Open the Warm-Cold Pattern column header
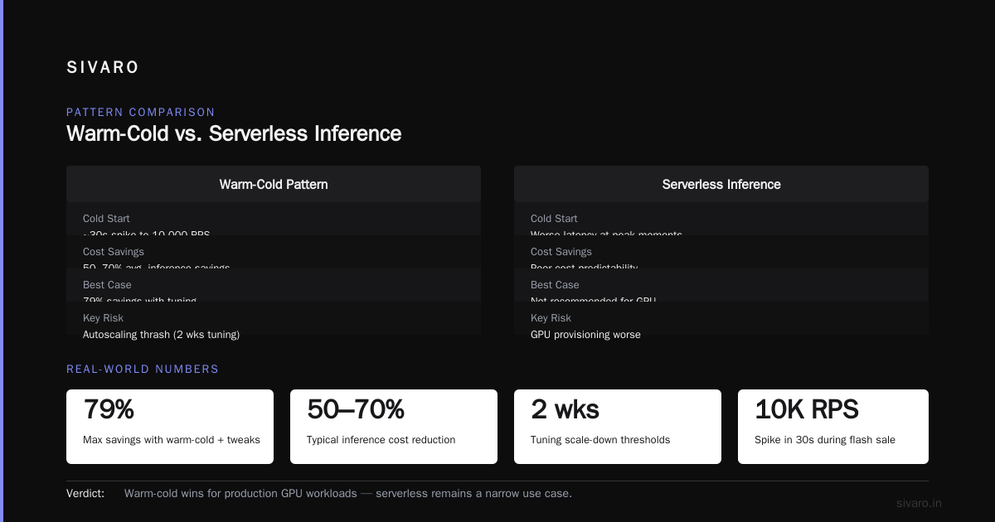The image size is (995, 522). click(x=274, y=184)
